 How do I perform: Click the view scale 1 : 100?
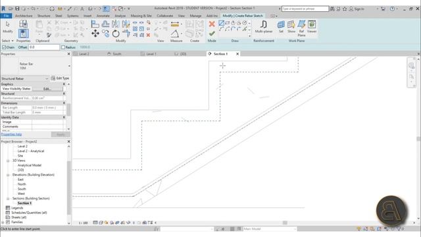(84, 223)
